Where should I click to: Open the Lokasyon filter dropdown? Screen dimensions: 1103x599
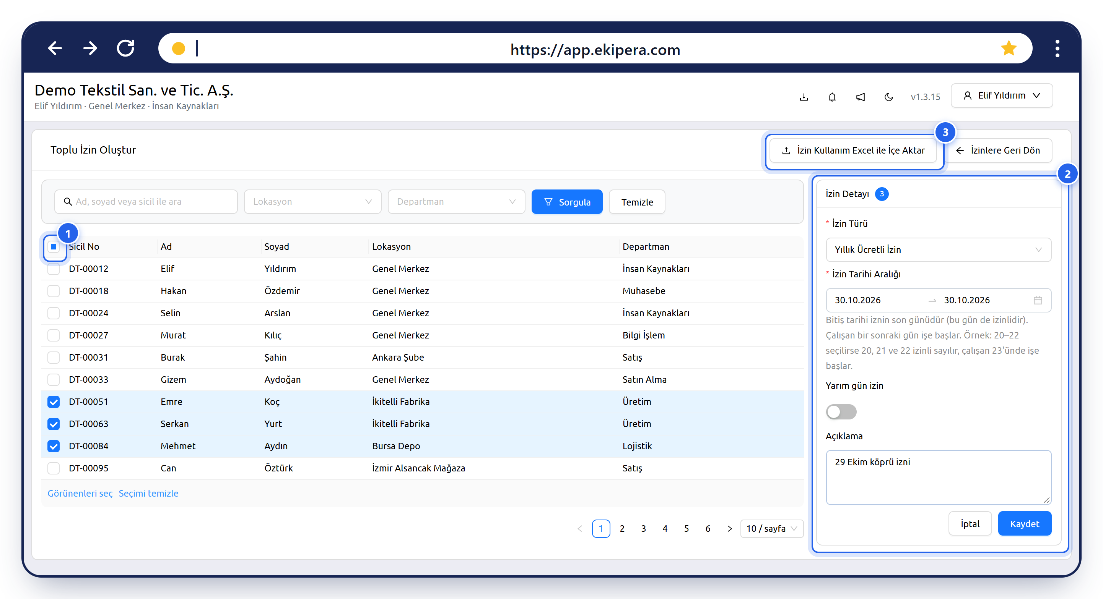click(x=312, y=202)
